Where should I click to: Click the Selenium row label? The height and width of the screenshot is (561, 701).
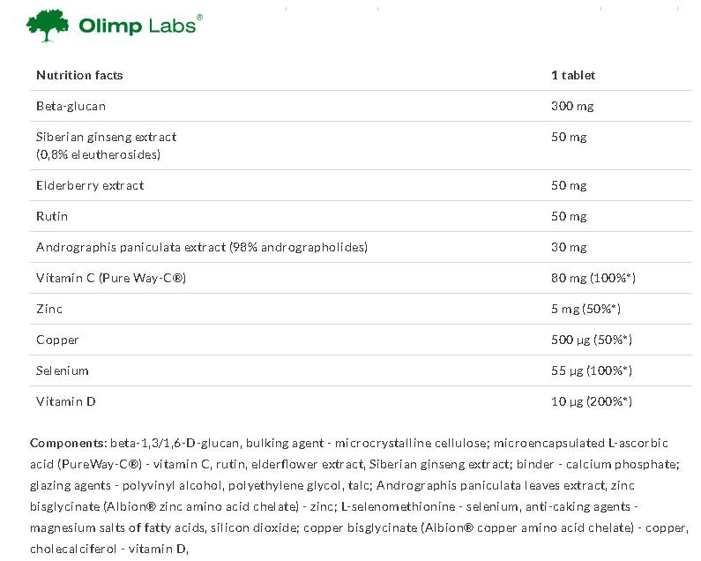click(62, 370)
